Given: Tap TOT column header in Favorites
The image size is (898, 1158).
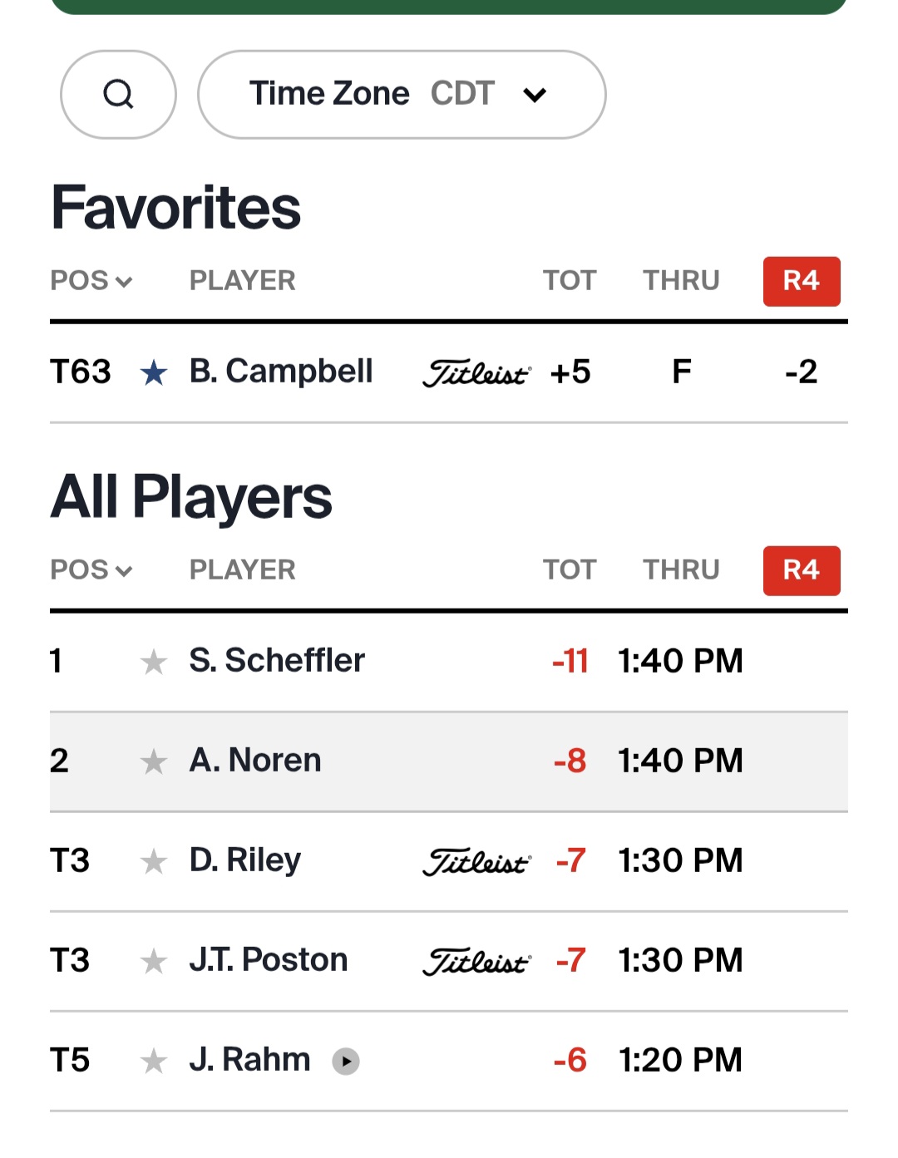Looking at the screenshot, I should (570, 281).
